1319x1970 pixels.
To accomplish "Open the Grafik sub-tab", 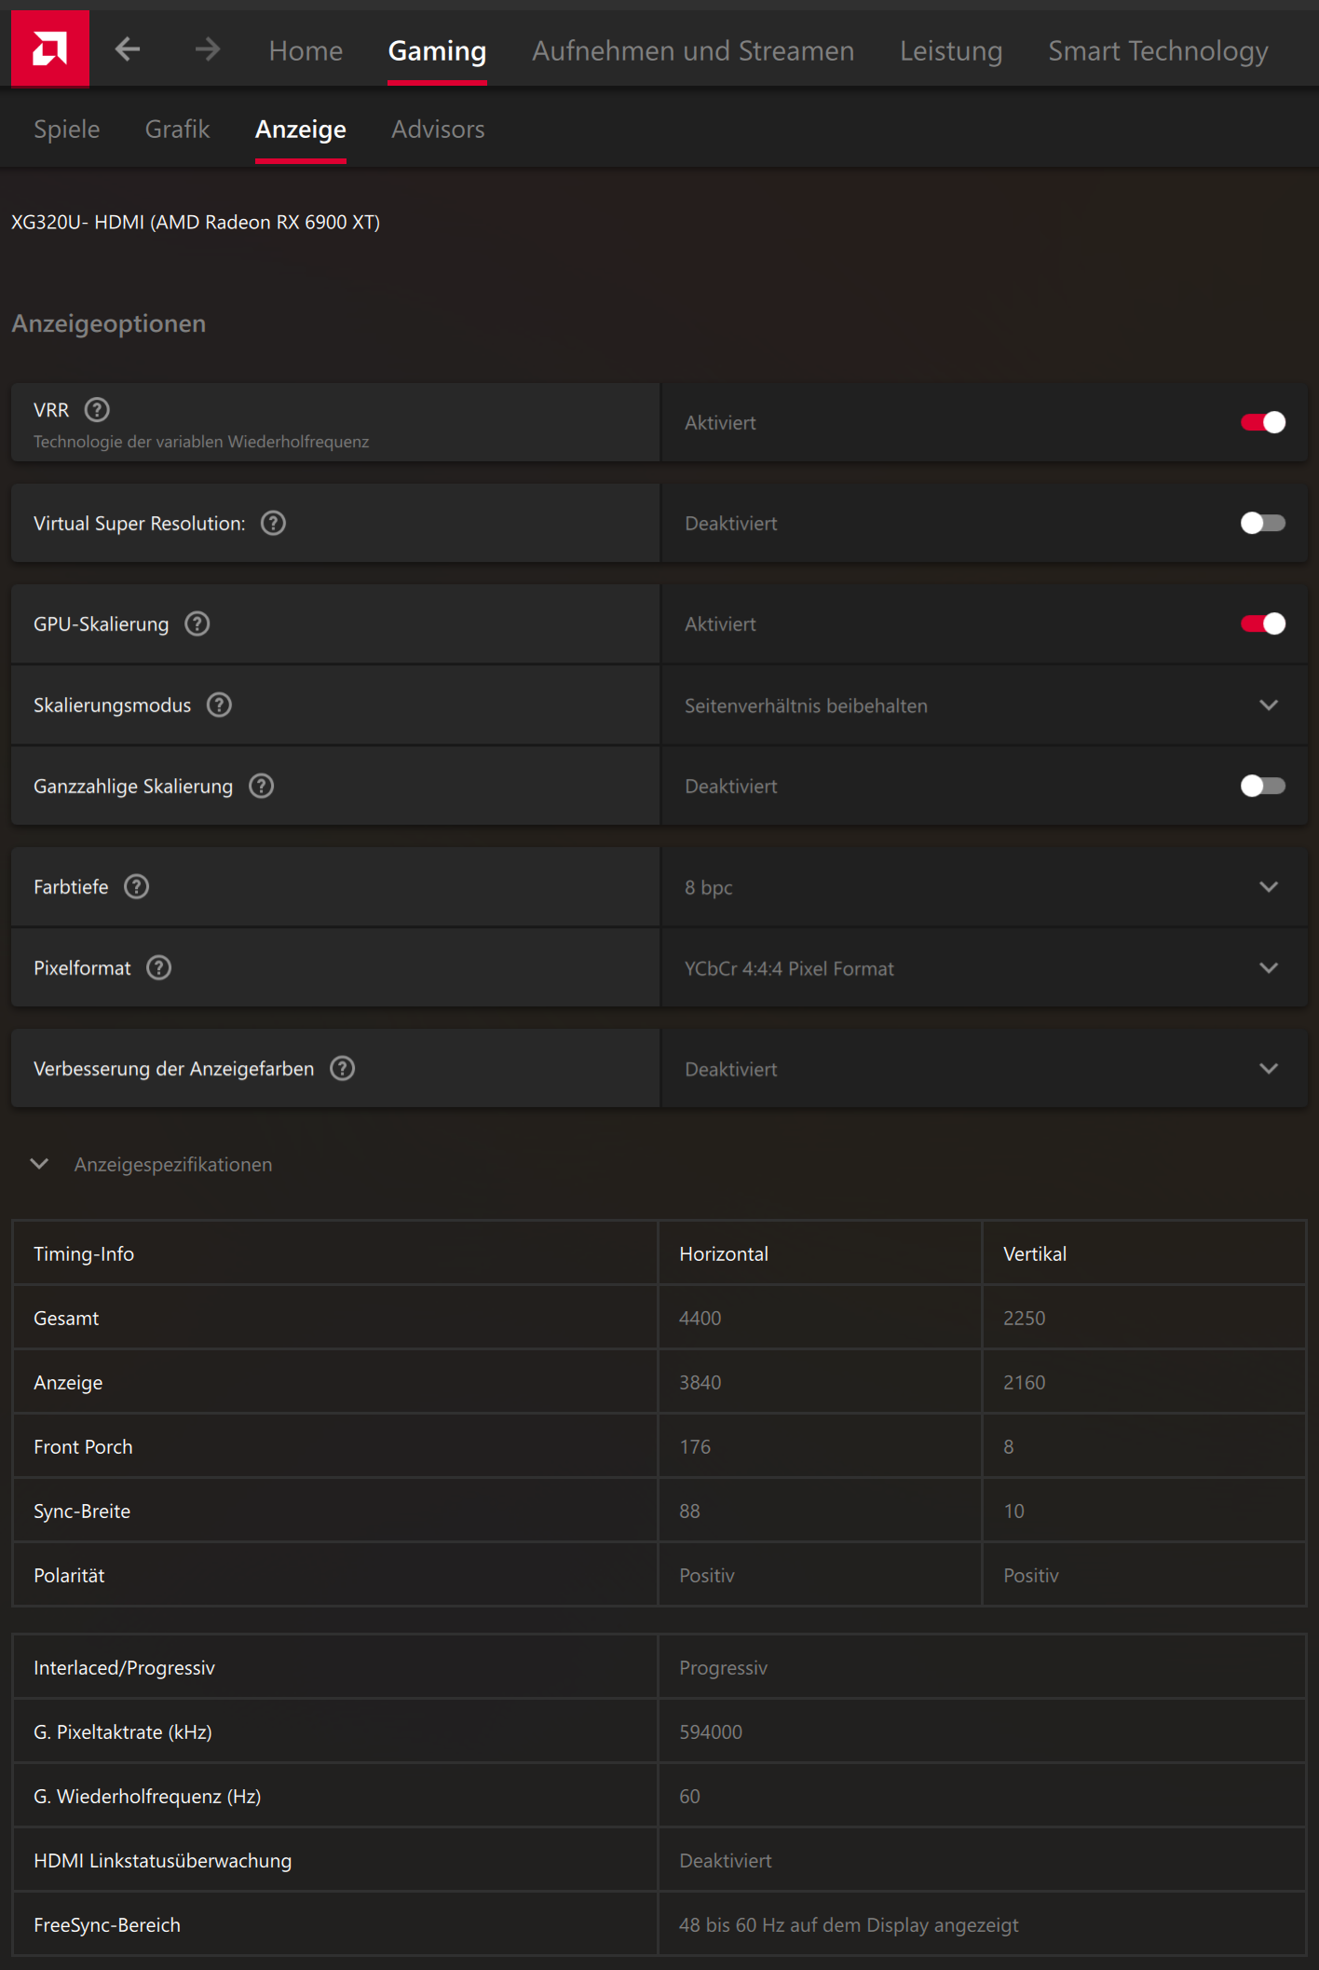I will click(177, 130).
